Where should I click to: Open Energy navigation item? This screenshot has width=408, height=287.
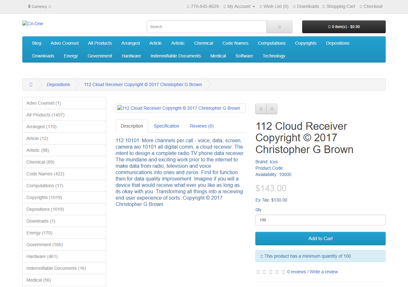(x=71, y=56)
